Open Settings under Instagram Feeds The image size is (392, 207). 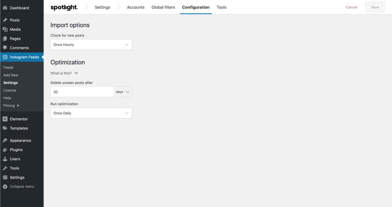pyautogui.click(x=10, y=83)
